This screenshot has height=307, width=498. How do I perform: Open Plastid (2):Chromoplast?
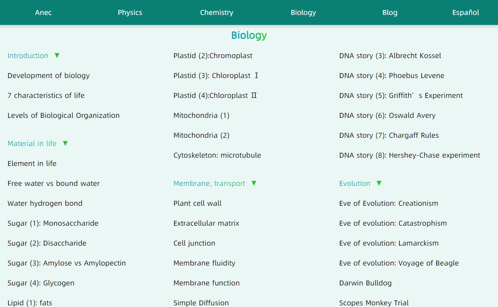tap(213, 56)
